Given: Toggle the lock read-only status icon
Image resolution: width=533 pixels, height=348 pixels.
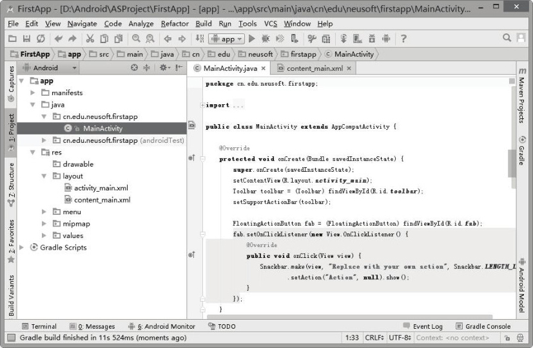Looking at the screenshot, I should [x=509, y=338].
